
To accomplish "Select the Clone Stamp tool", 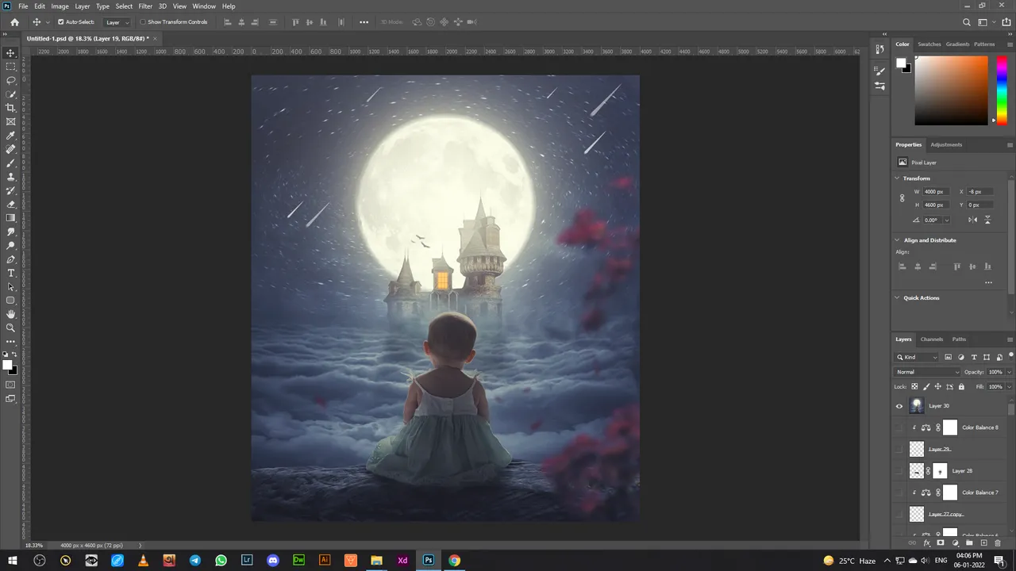I will click(x=10, y=177).
